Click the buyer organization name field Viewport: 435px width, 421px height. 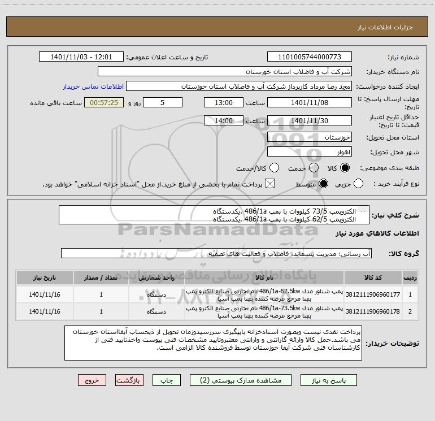225,72
